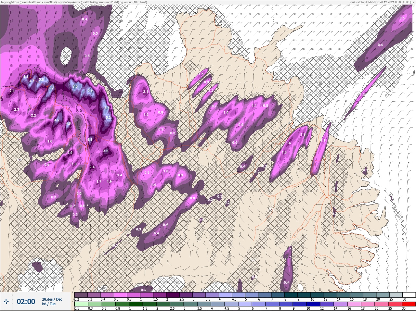Click the 2.2 precipitation value on map

[x=33, y=116]
